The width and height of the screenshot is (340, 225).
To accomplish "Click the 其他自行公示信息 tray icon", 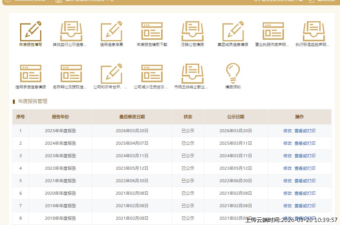I will (x=71, y=32).
